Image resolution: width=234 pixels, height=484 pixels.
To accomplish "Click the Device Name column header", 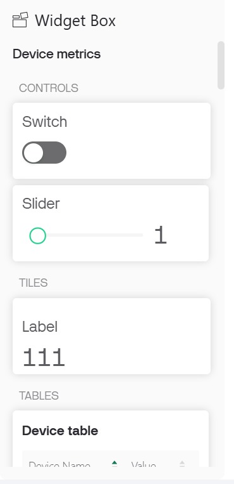I will [x=59, y=464].
